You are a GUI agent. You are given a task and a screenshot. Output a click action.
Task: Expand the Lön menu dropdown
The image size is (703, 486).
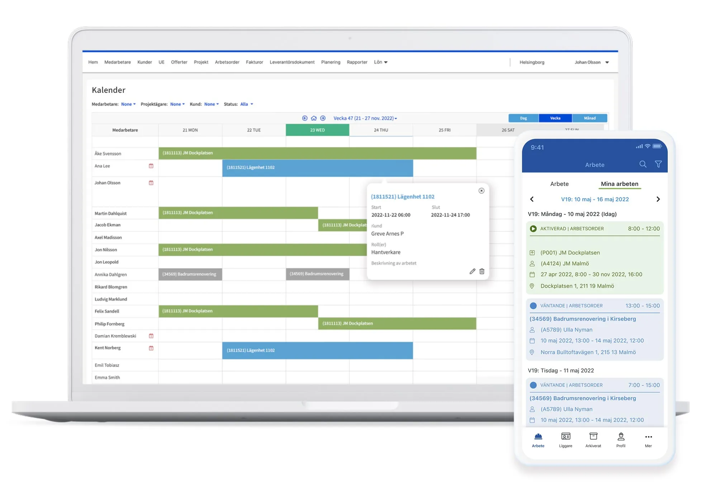[x=381, y=62]
